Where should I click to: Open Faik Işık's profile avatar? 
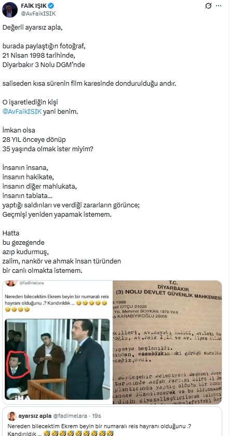(10, 10)
